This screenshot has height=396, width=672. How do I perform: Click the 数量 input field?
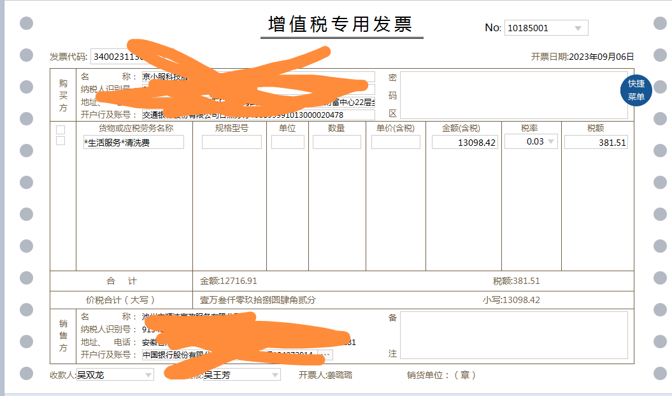point(337,142)
